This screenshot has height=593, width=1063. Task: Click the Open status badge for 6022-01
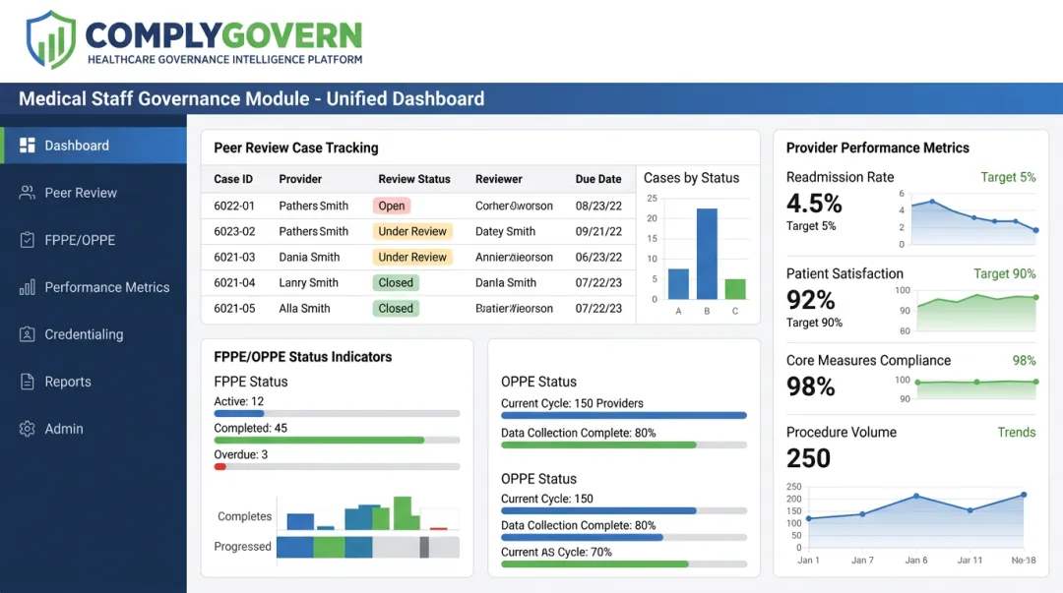click(x=391, y=206)
